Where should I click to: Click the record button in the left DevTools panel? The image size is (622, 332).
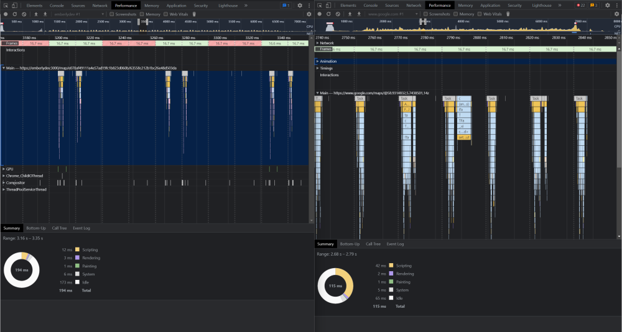point(6,14)
